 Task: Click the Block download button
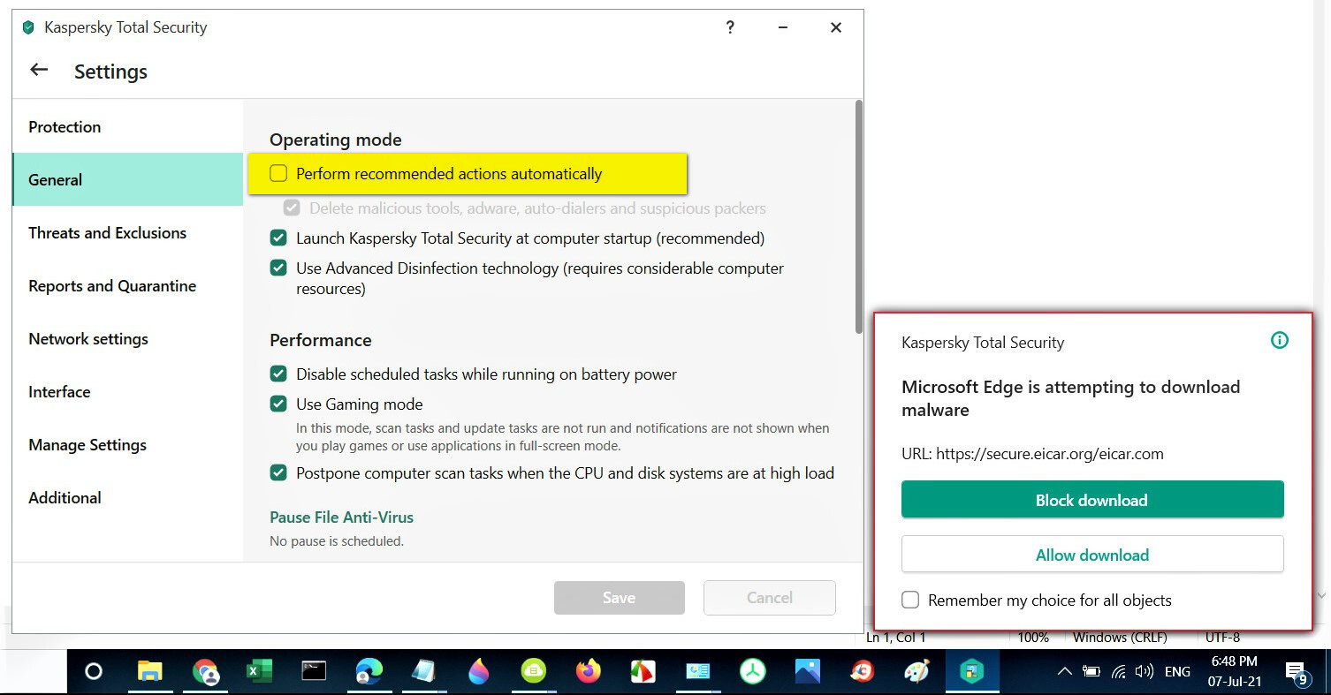tap(1092, 500)
